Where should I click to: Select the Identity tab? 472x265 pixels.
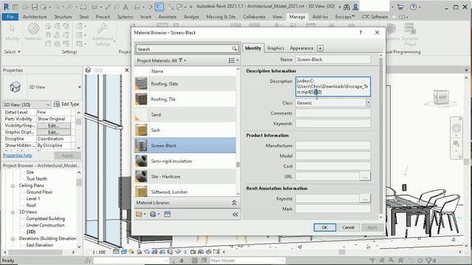click(253, 48)
